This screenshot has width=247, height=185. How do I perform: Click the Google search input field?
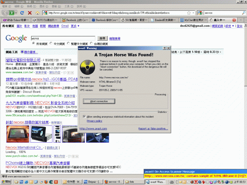[63, 38]
